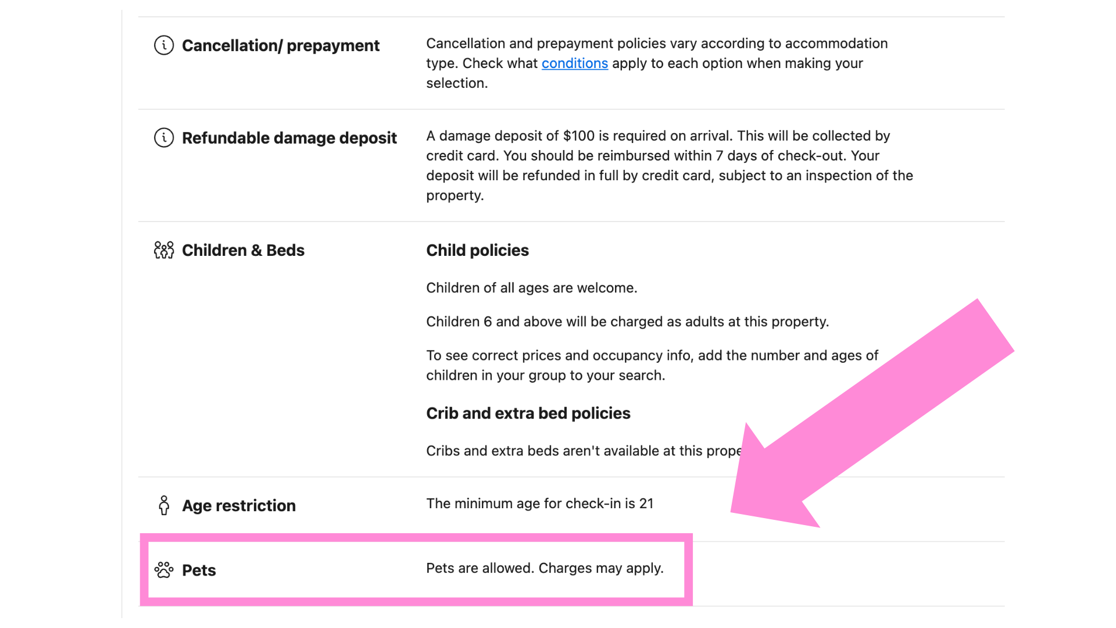Screen dimensions: 1116x628
Task: Select the Cancellation/ prepayment heading
Action: click(x=281, y=45)
